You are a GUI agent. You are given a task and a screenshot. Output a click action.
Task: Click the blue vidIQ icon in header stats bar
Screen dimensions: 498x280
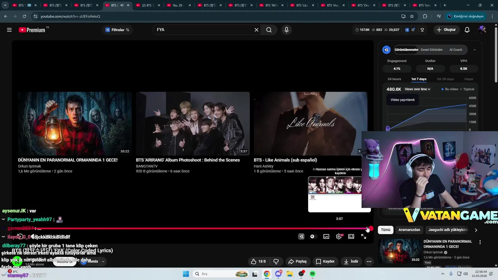point(407,30)
